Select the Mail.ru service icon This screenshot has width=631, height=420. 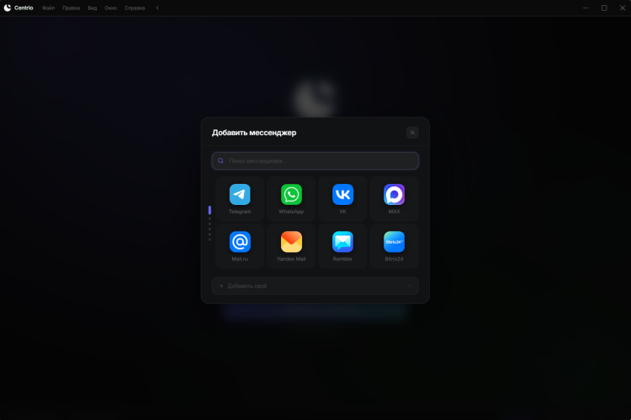click(x=240, y=242)
